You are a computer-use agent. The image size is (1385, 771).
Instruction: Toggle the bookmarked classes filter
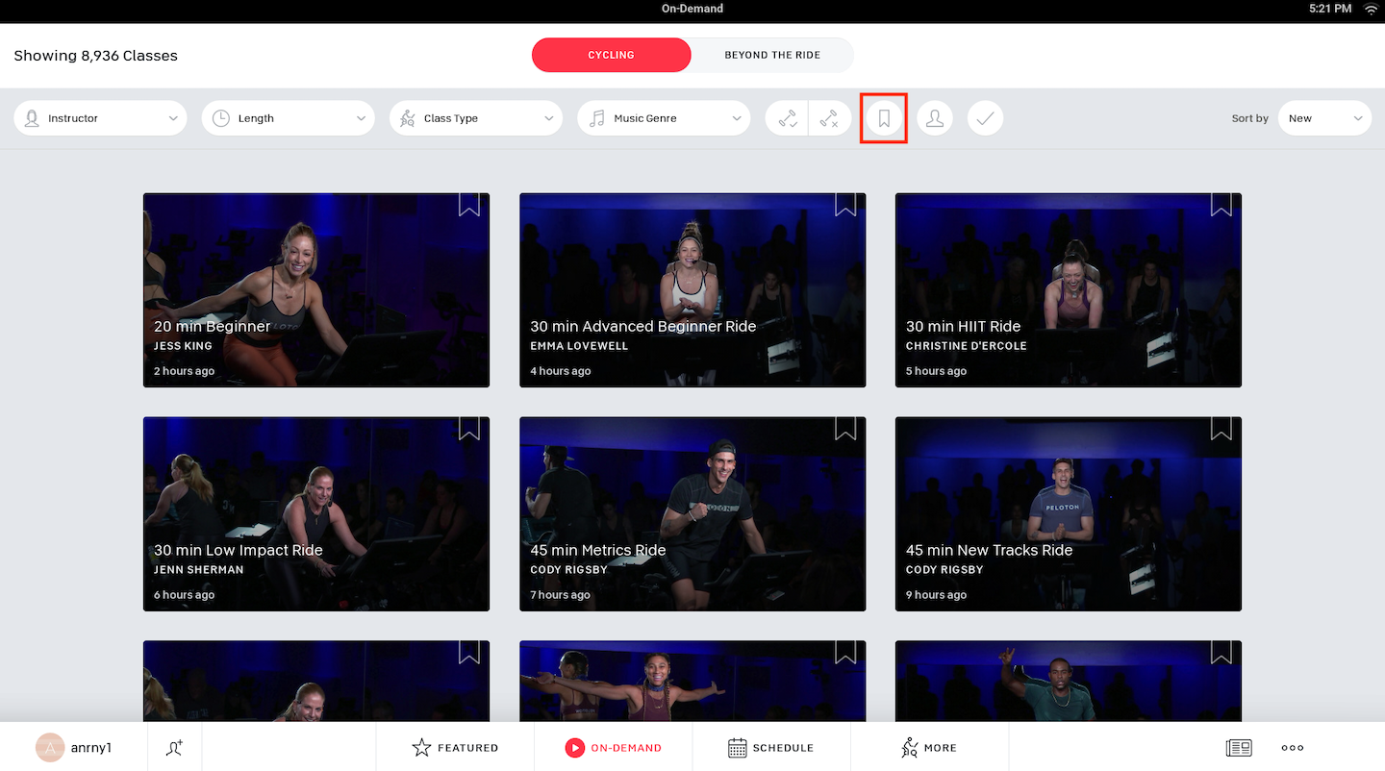(884, 118)
